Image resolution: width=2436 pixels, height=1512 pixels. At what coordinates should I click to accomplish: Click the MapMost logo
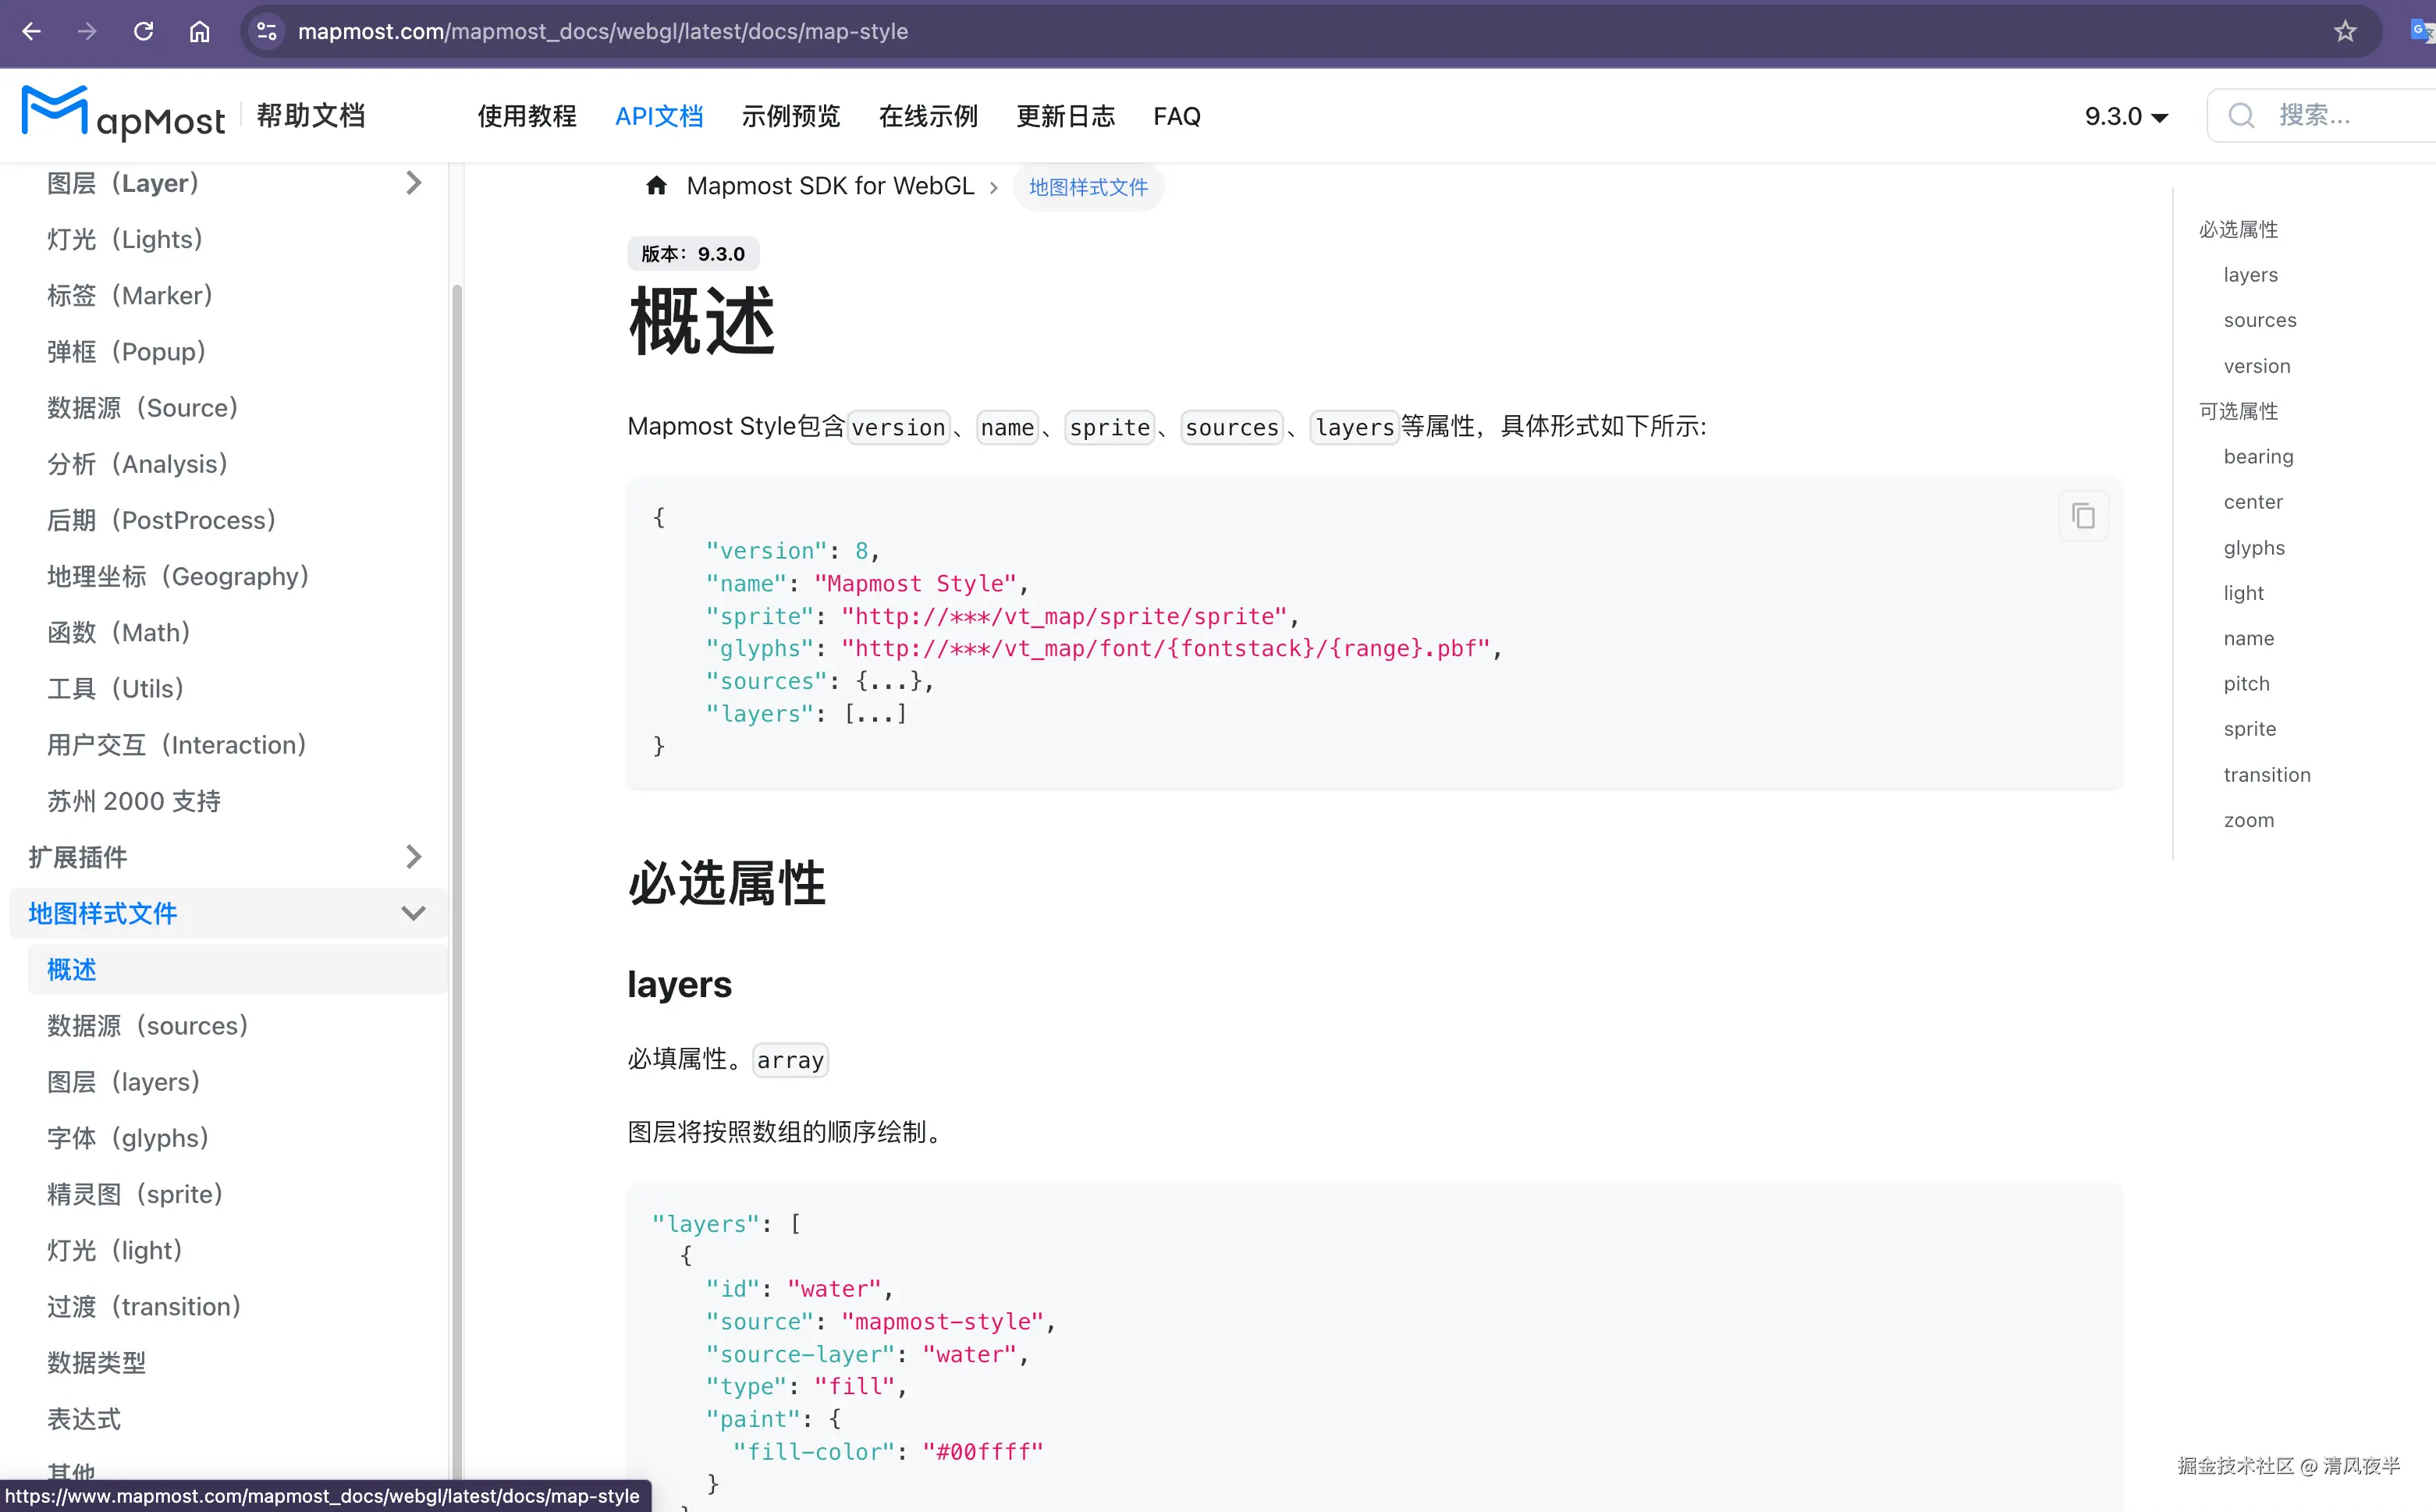[x=123, y=115]
